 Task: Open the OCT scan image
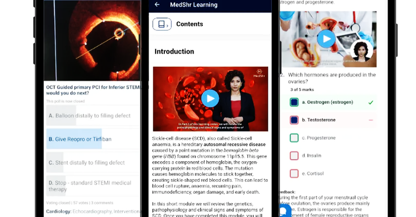92,40
